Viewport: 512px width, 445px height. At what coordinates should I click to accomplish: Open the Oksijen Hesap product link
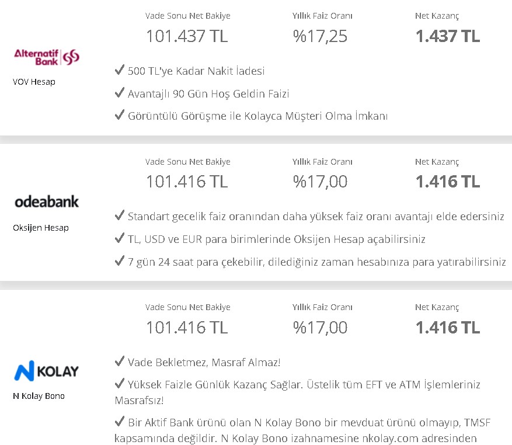pyautogui.click(x=41, y=228)
